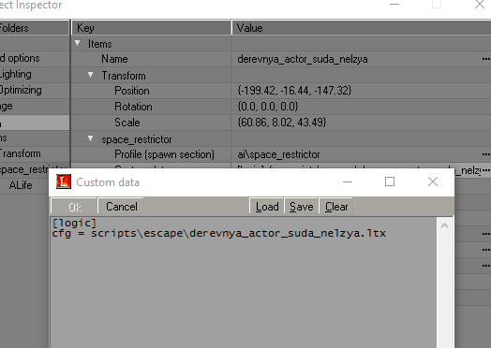
Task: Click the derevnya_actor_suda_nelzya name value
Action: coord(303,59)
